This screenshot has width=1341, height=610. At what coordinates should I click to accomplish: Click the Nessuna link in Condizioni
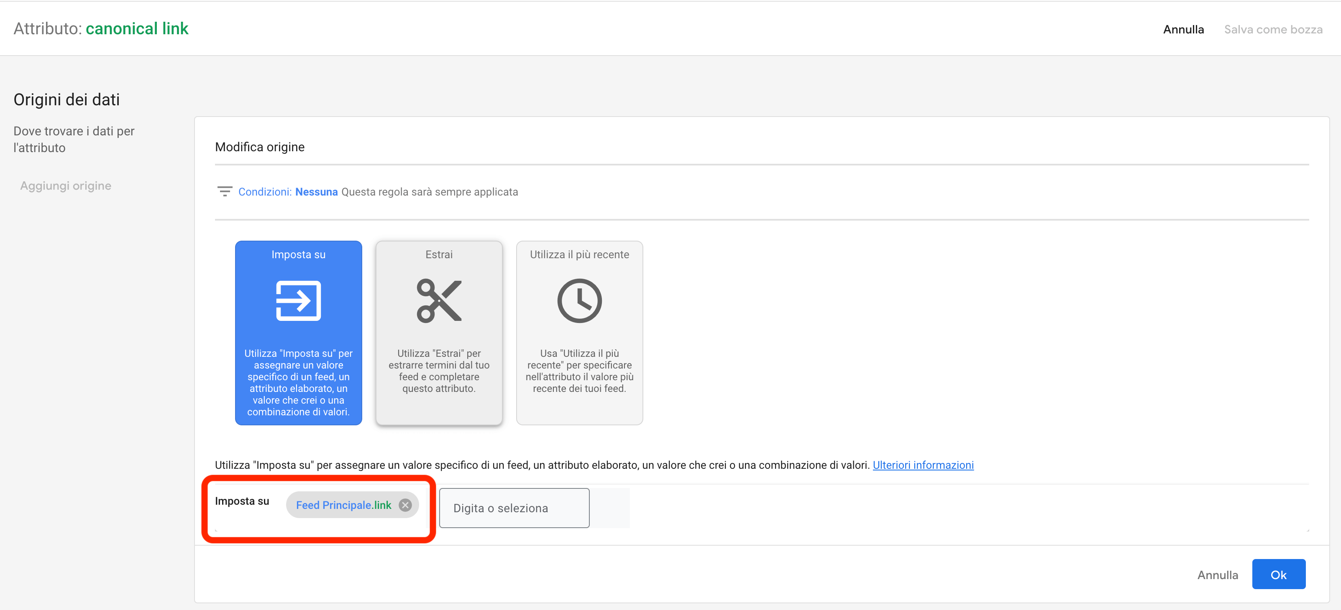[x=316, y=191]
